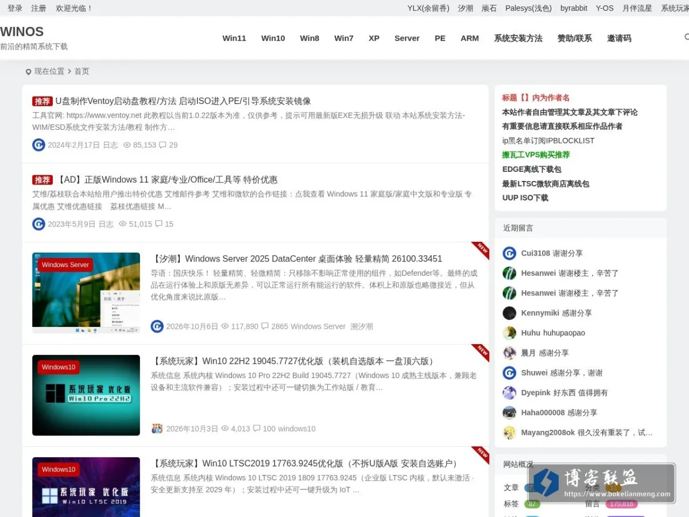
Task: Open Windows Server 2025 DataCenter post title
Action: click(x=296, y=259)
